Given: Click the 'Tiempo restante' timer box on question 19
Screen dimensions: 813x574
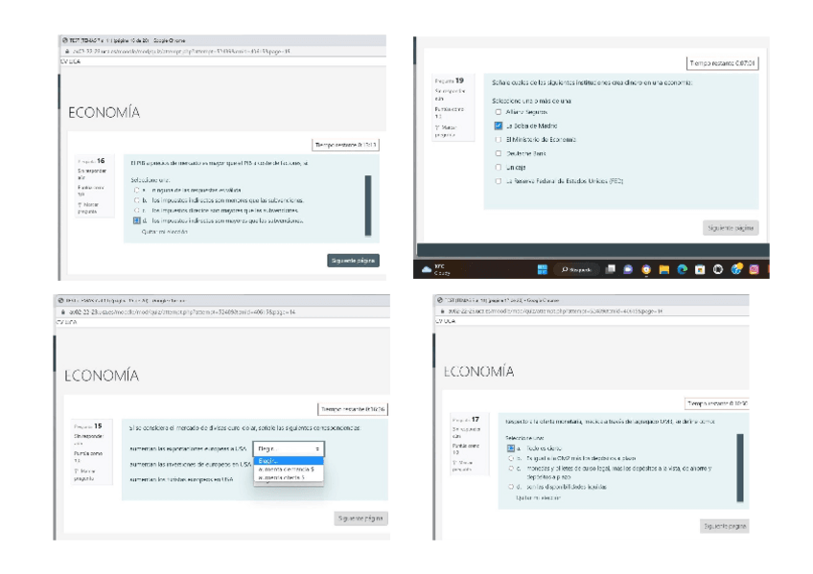Looking at the screenshot, I should [722, 63].
